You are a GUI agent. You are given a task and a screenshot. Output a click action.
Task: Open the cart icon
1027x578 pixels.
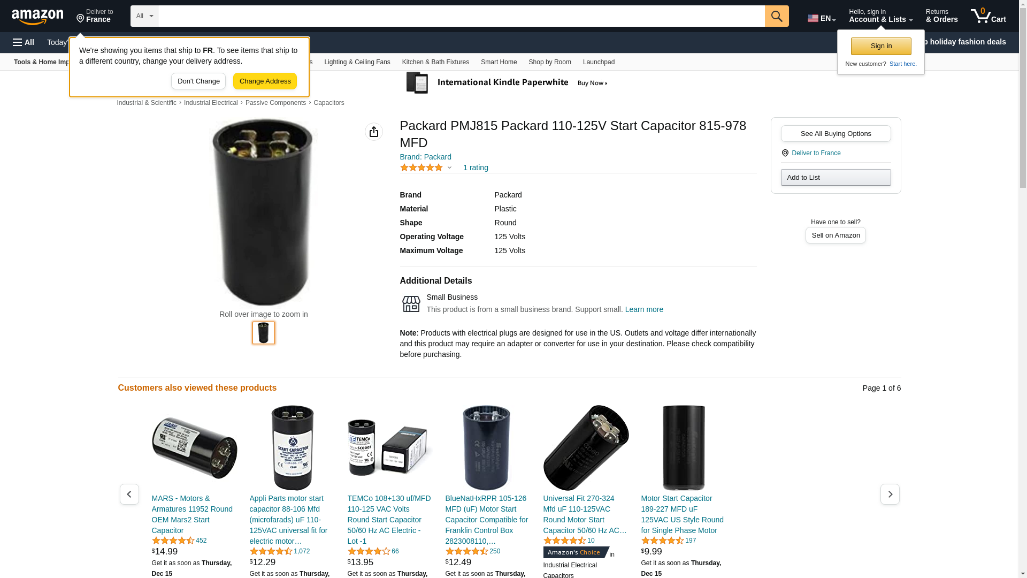pos(988,16)
